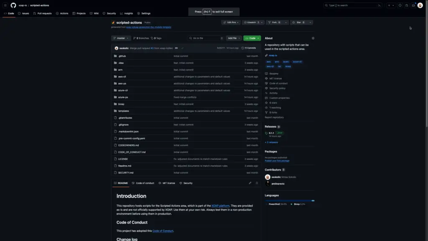The height and width of the screenshot is (241, 428).
Task: Open the Security tab in repository nav
Action: pos(109,13)
